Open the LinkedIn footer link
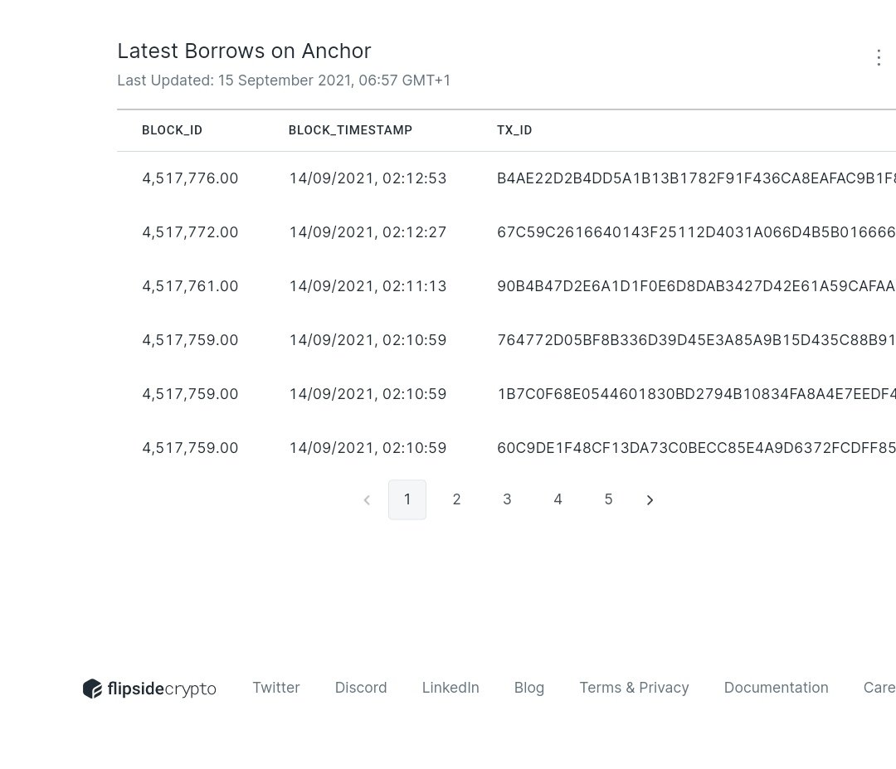Image resolution: width=896 pixels, height=769 pixels. [x=450, y=688]
